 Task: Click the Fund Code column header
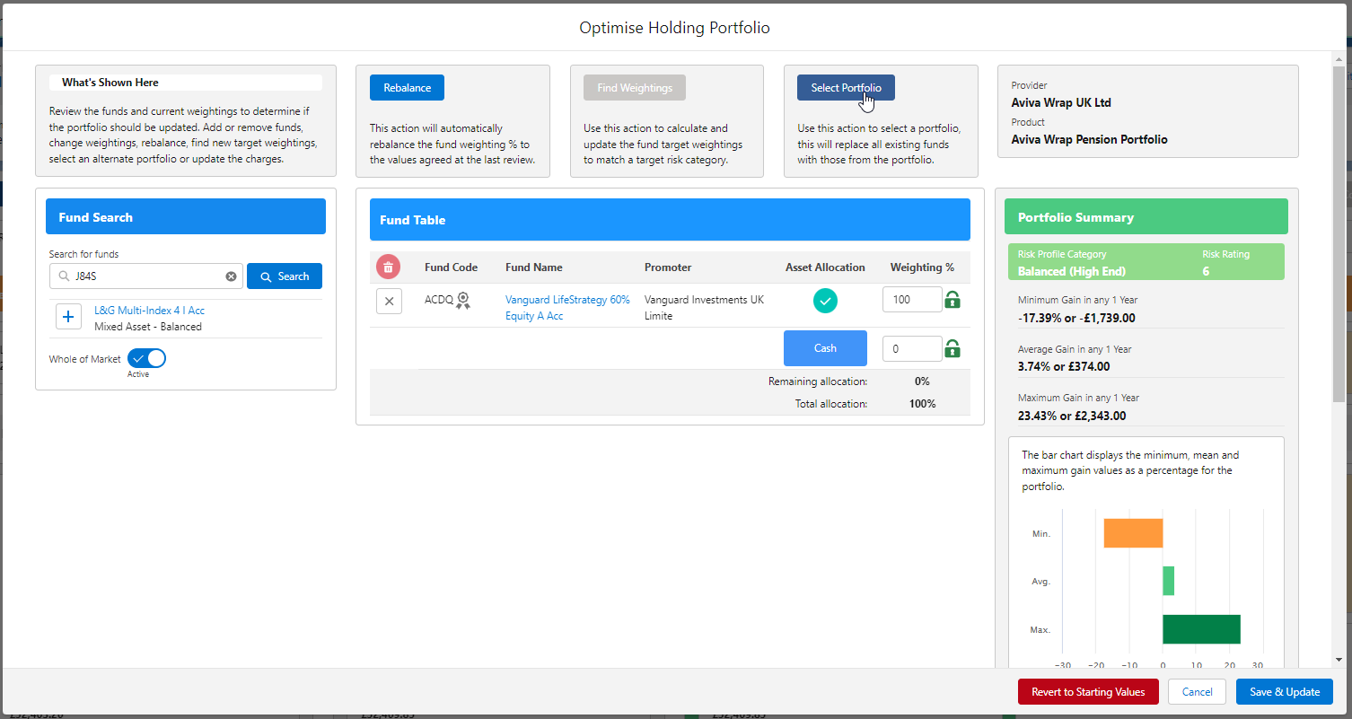tap(451, 267)
